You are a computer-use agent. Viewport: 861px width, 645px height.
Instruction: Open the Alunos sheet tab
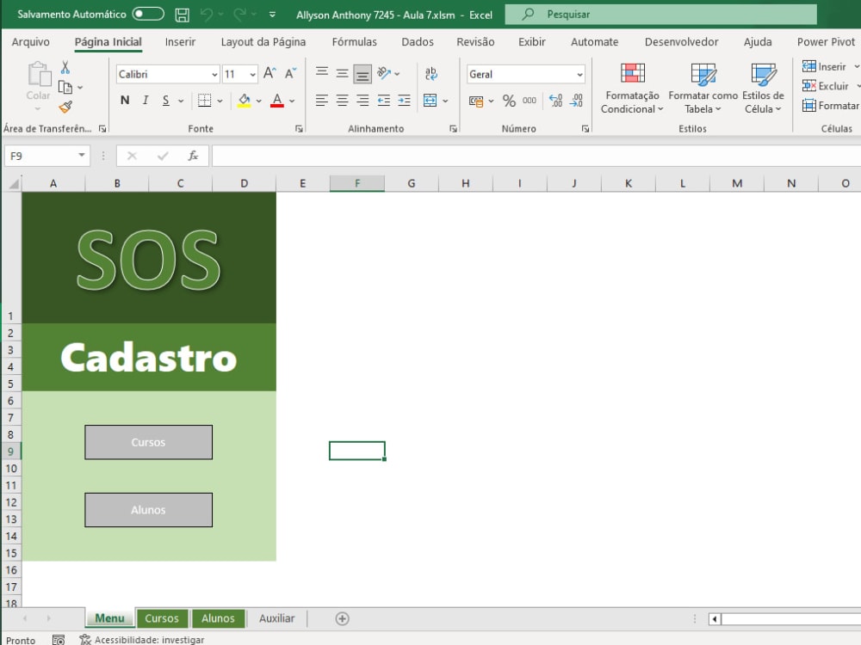[218, 617]
